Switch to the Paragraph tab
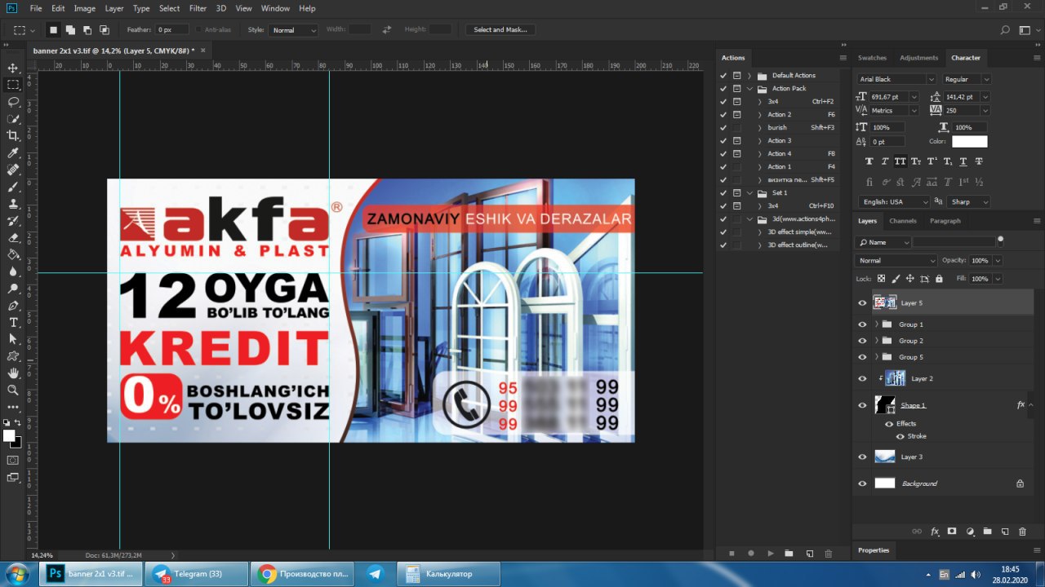The image size is (1045, 587). (945, 221)
